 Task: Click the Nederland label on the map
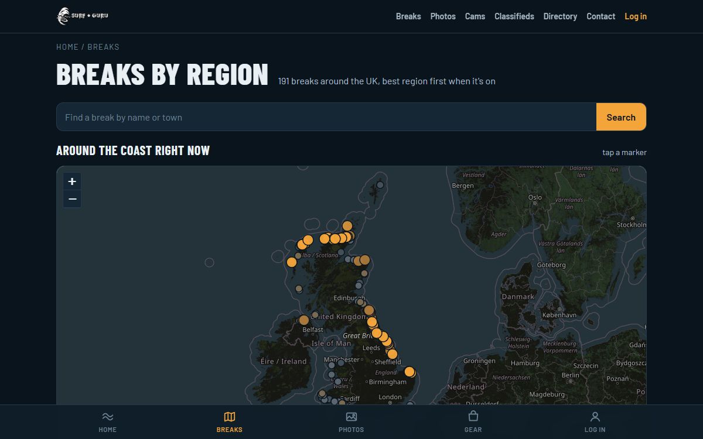(466, 387)
